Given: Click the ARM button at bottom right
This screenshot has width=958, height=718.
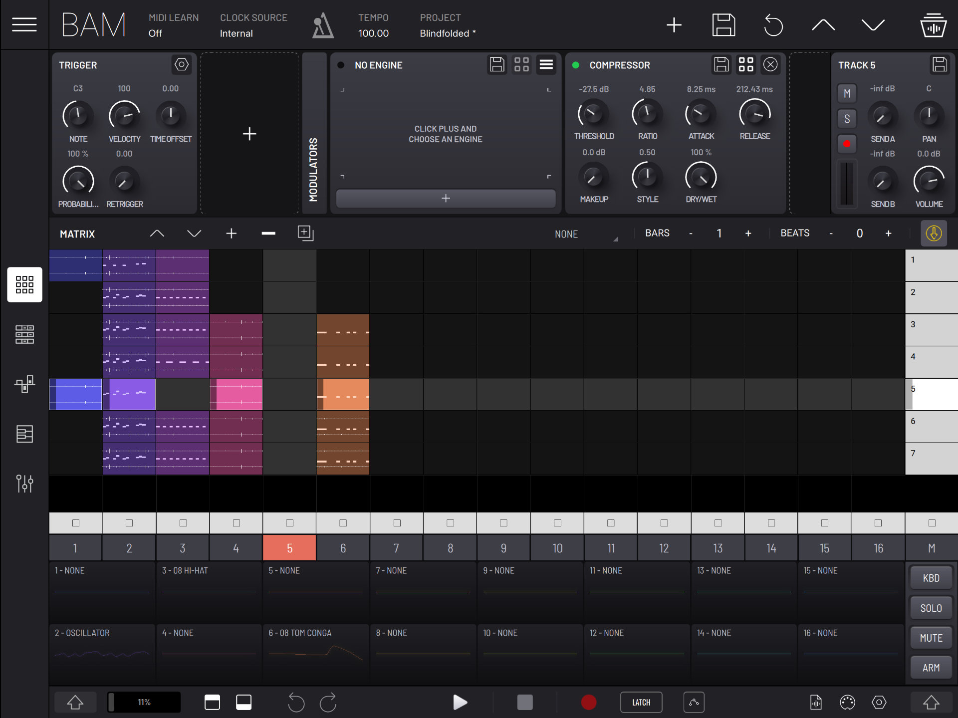Looking at the screenshot, I should [x=931, y=667].
